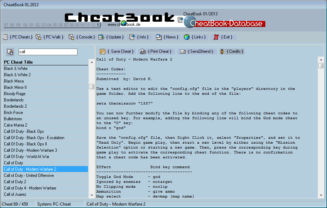The width and height of the screenshot is (327, 208).
Task: Select year 09 in the year bar
Action: coord(77,25)
